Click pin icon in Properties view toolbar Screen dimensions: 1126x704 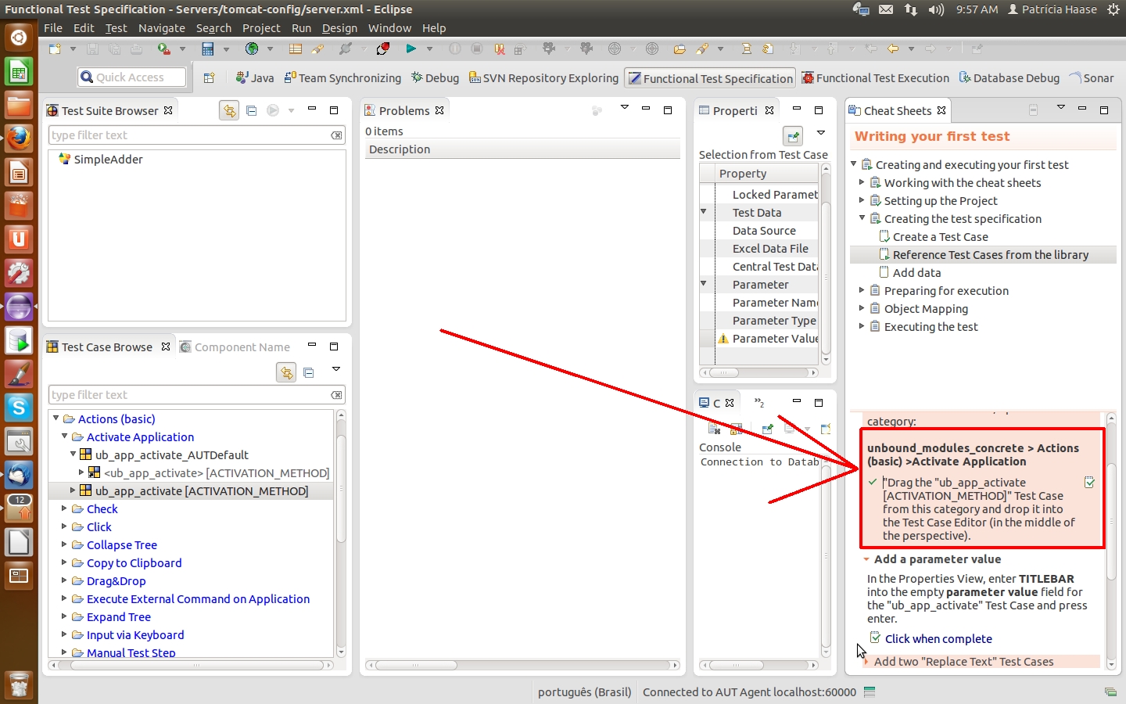coord(793,136)
